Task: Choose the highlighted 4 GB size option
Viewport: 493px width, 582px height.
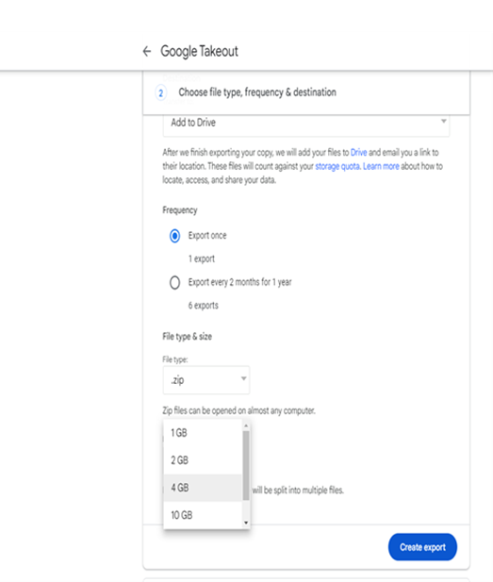Action: 203,488
